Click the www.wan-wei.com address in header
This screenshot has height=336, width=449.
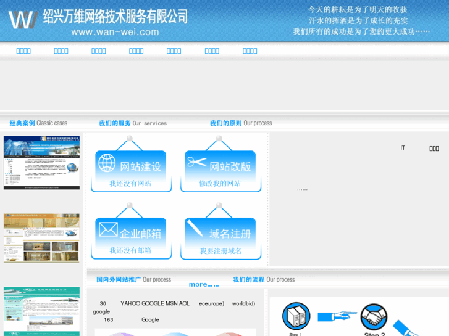(x=115, y=31)
